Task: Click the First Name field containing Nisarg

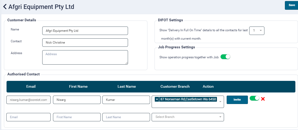Action: tap(77, 100)
